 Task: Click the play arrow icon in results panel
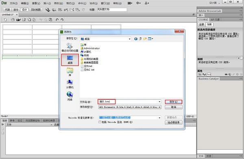click(3, 125)
